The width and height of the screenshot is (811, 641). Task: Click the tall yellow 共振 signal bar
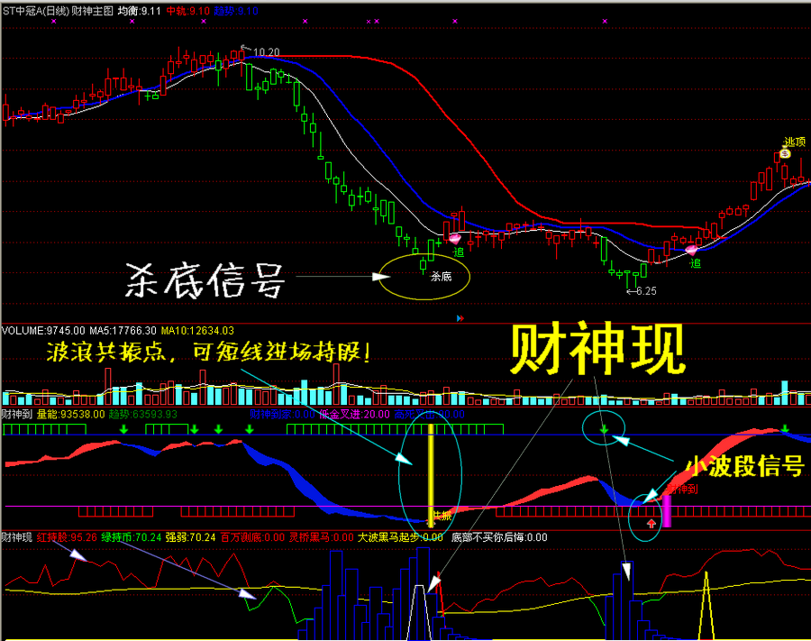click(431, 474)
